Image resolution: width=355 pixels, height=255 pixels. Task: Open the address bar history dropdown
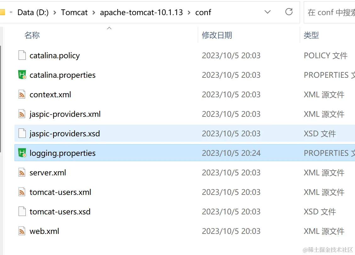pos(268,12)
